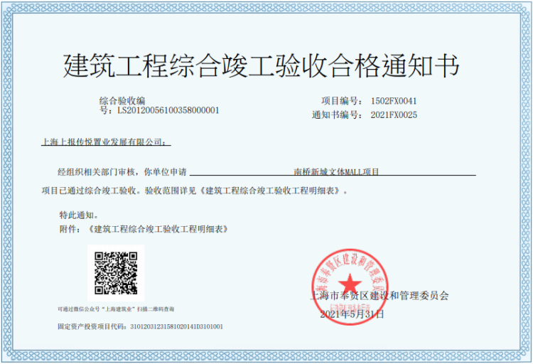Select the certificate title 建筑工程综合竣工验收合格通知书
The height and width of the screenshot is (364, 533).
[x=262, y=65]
